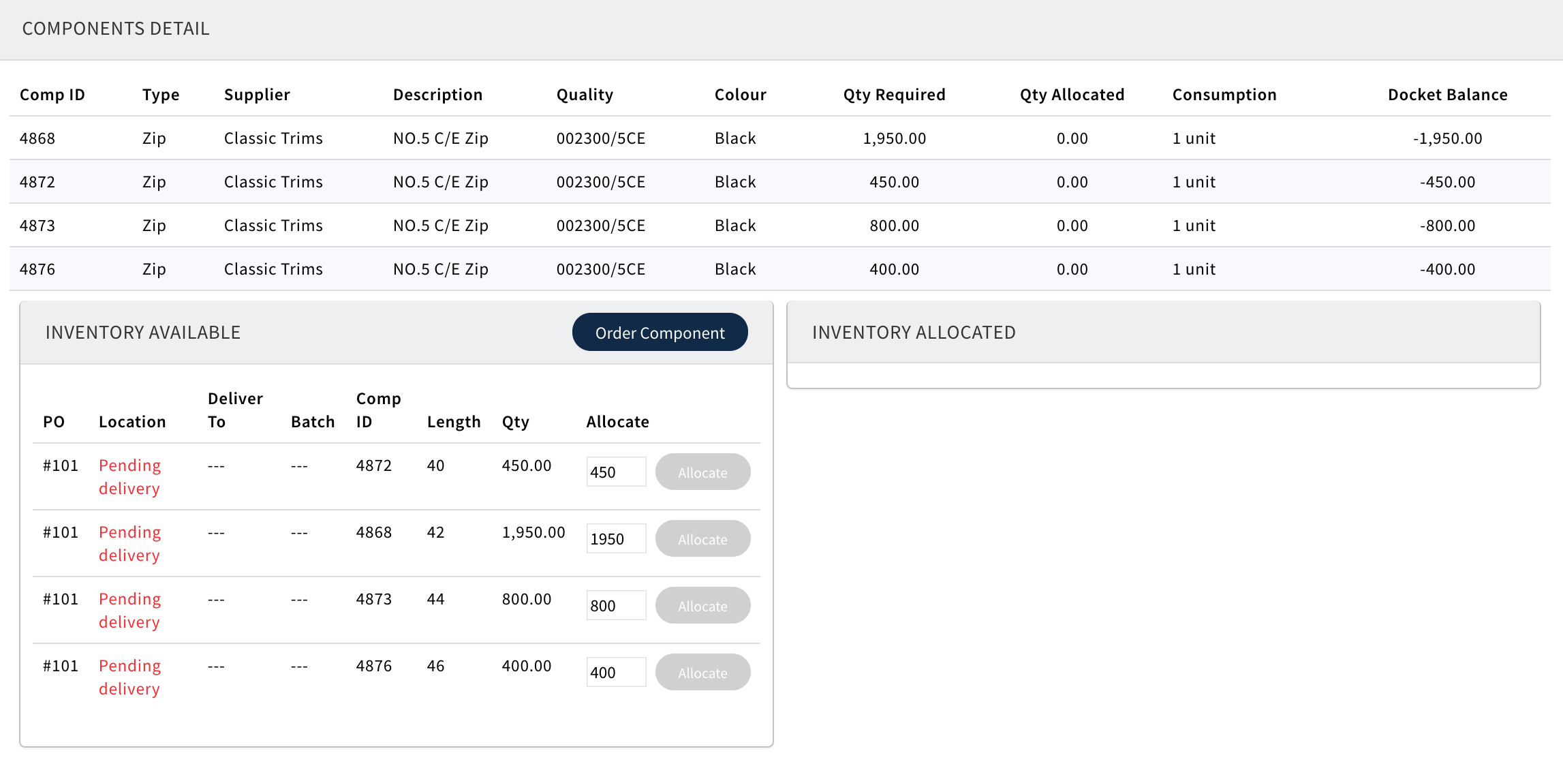The height and width of the screenshot is (766, 1563).
Task: Click the Qty Allocated column header
Action: 1072,95
